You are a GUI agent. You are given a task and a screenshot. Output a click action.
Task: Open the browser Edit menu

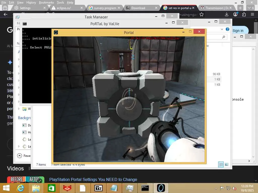[11, 3]
